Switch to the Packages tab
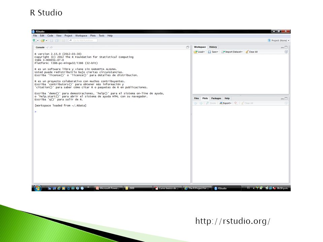This screenshot has width=323, height=242. pyautogui.click(x=216, y=98)
